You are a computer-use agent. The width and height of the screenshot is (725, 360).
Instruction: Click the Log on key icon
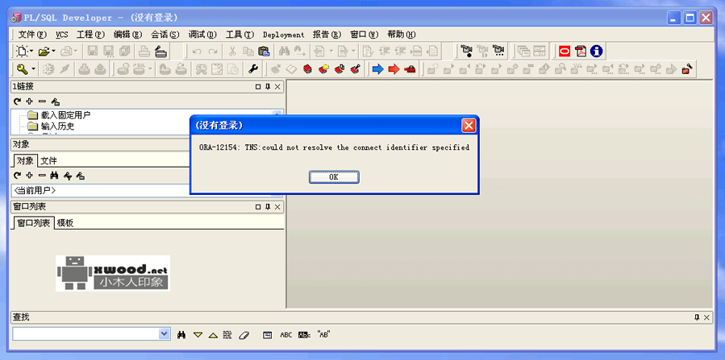coord(23,69)
